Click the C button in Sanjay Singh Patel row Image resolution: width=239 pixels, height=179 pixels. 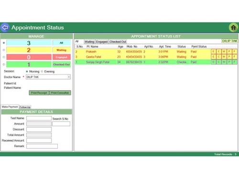[218, 62]
